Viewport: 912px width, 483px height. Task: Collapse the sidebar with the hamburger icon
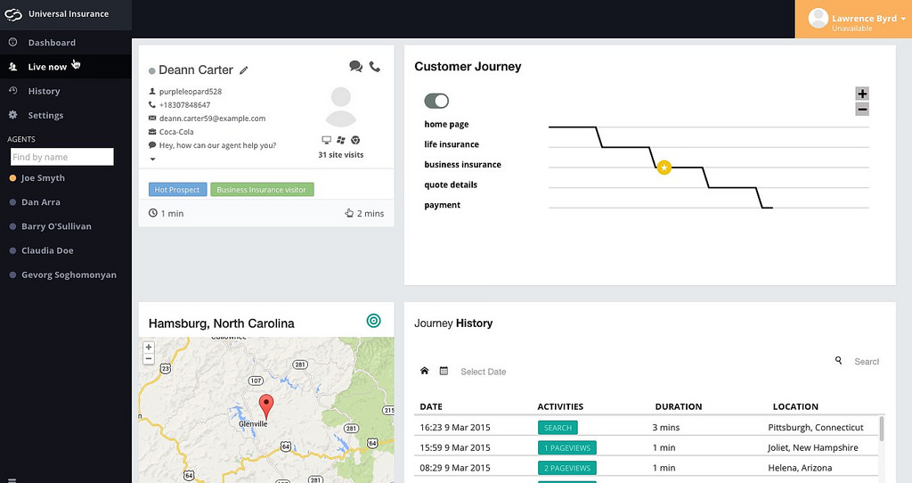(x=12, y=480)
